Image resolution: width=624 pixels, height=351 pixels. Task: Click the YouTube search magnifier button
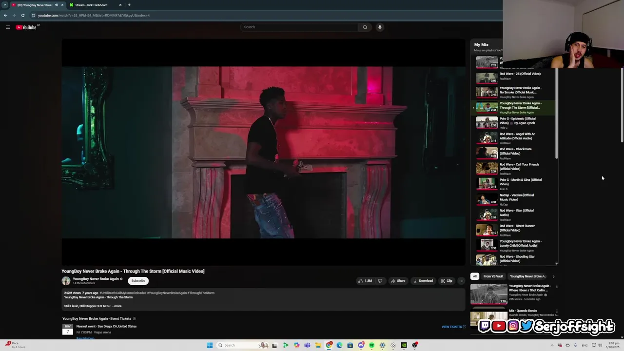click(x=365, y=27)
